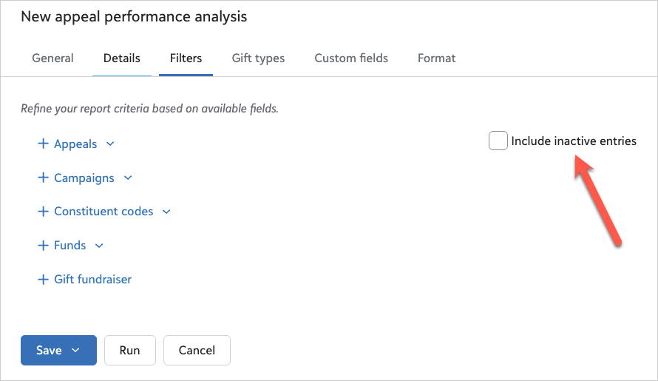Go to the Gift types tab

258,58
